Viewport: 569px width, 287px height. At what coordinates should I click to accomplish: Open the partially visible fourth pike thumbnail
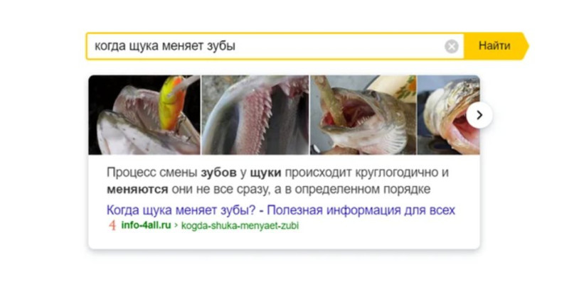click(x=449, y=115)
